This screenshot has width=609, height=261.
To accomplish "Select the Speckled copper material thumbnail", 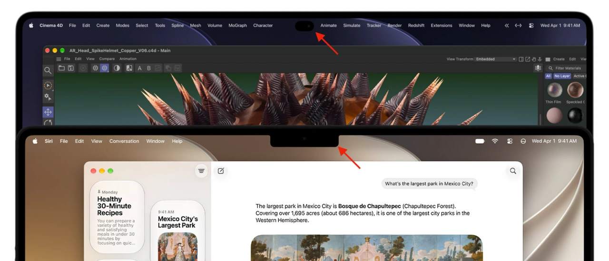I will pyautogui.click(x=575, y=90).
